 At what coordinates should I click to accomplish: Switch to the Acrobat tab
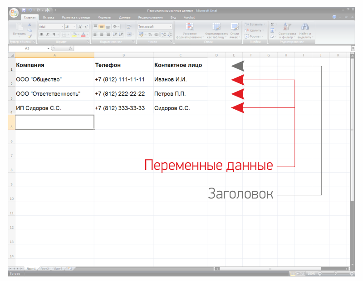(x=189, y=17)
